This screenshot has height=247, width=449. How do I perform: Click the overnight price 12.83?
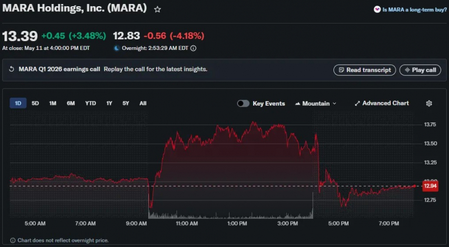126,36
